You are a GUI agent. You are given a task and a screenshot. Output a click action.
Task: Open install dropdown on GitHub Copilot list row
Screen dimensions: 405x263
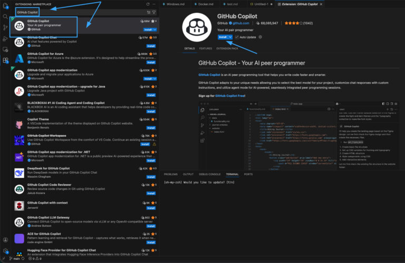point(155,29)
